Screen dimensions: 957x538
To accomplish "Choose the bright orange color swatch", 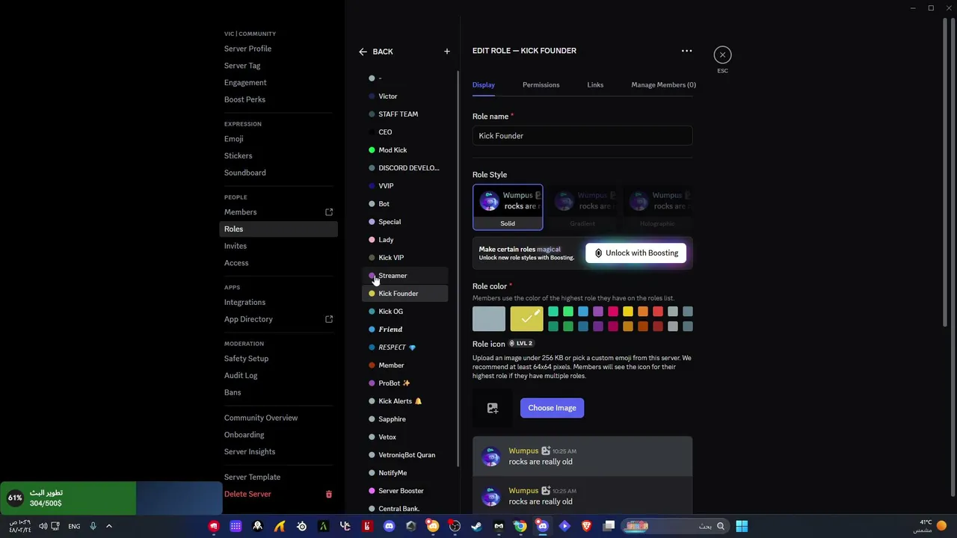I will pyautogui.click(x=643, y=312).
